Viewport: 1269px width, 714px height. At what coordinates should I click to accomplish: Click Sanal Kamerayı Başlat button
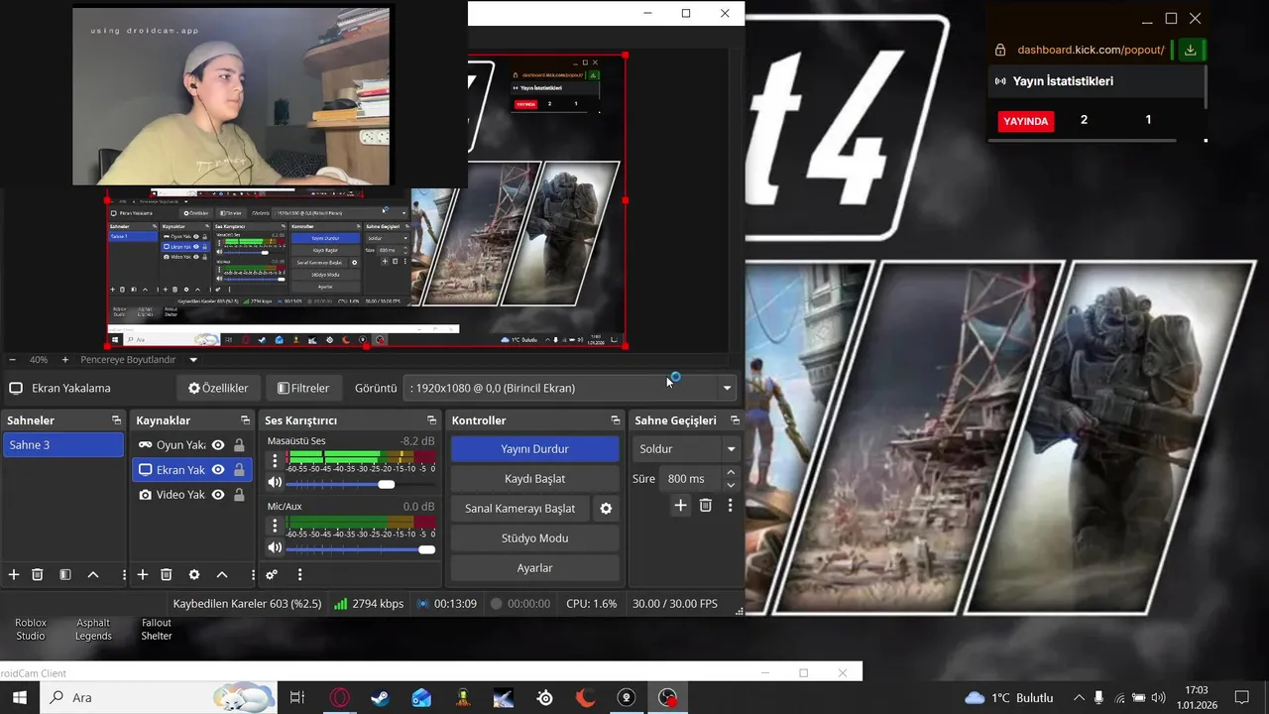(520, 509)
